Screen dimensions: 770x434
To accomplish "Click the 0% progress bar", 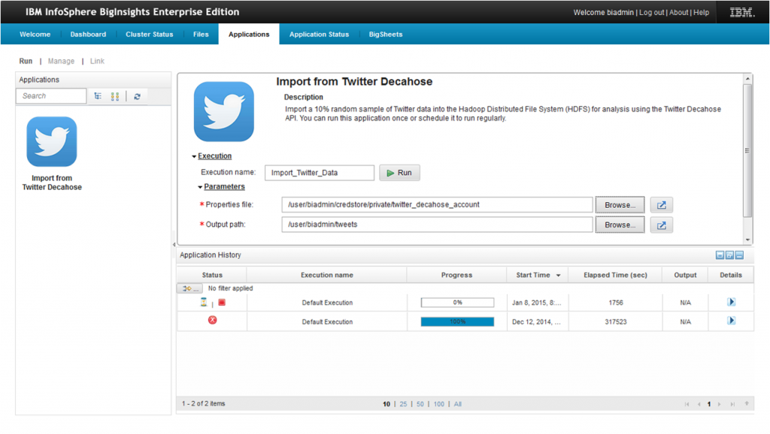I will point(457,303).
